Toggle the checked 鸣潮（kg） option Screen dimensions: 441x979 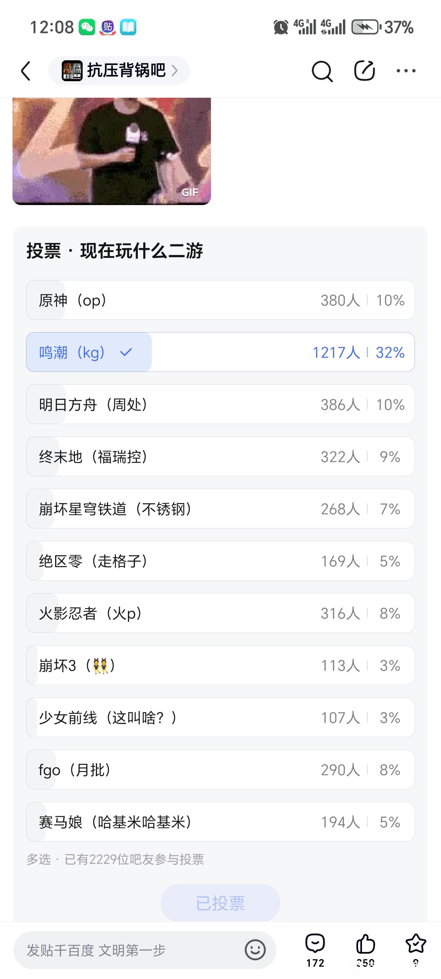pos(220,352)
